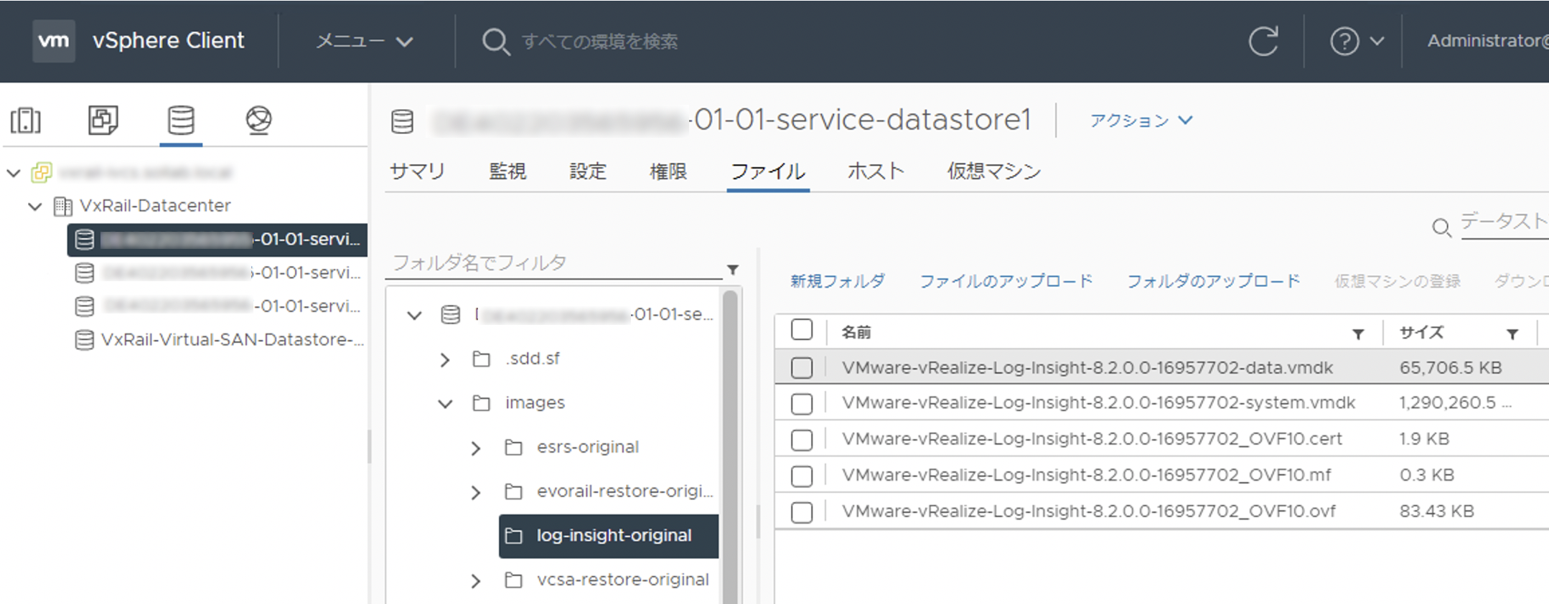
Task: Click the refresh icon in top bar
Action: click(1263, 41)
